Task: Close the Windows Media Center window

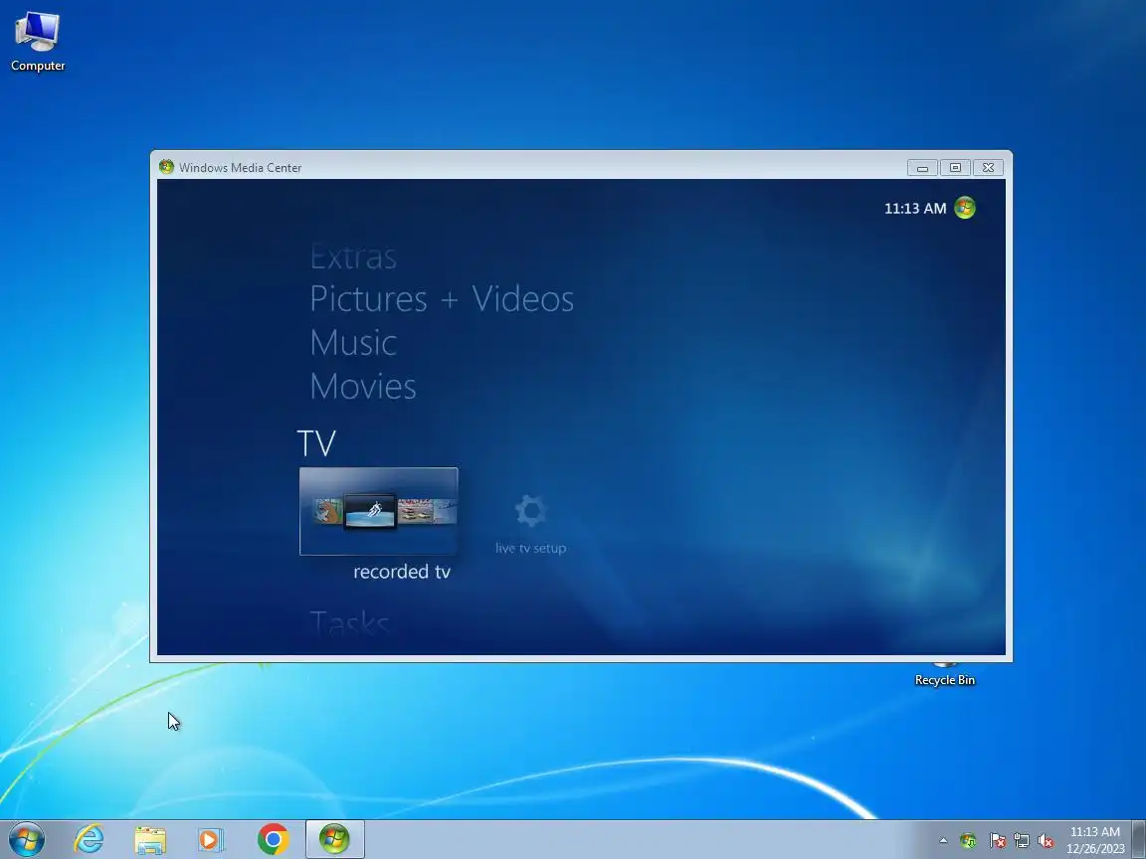Action: pos(988,168)
